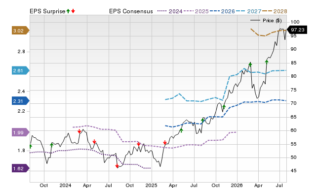Click the 2024 label on the time axis
316x188 pixels.
click(65, 185)
